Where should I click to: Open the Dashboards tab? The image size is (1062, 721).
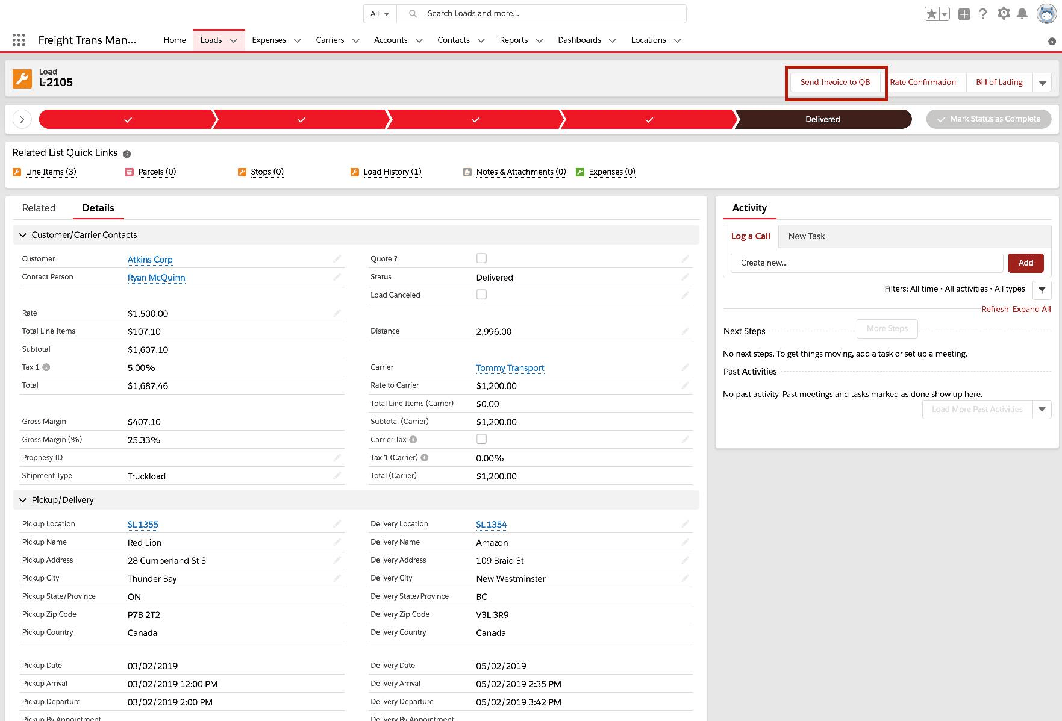[x=579, y=40]
